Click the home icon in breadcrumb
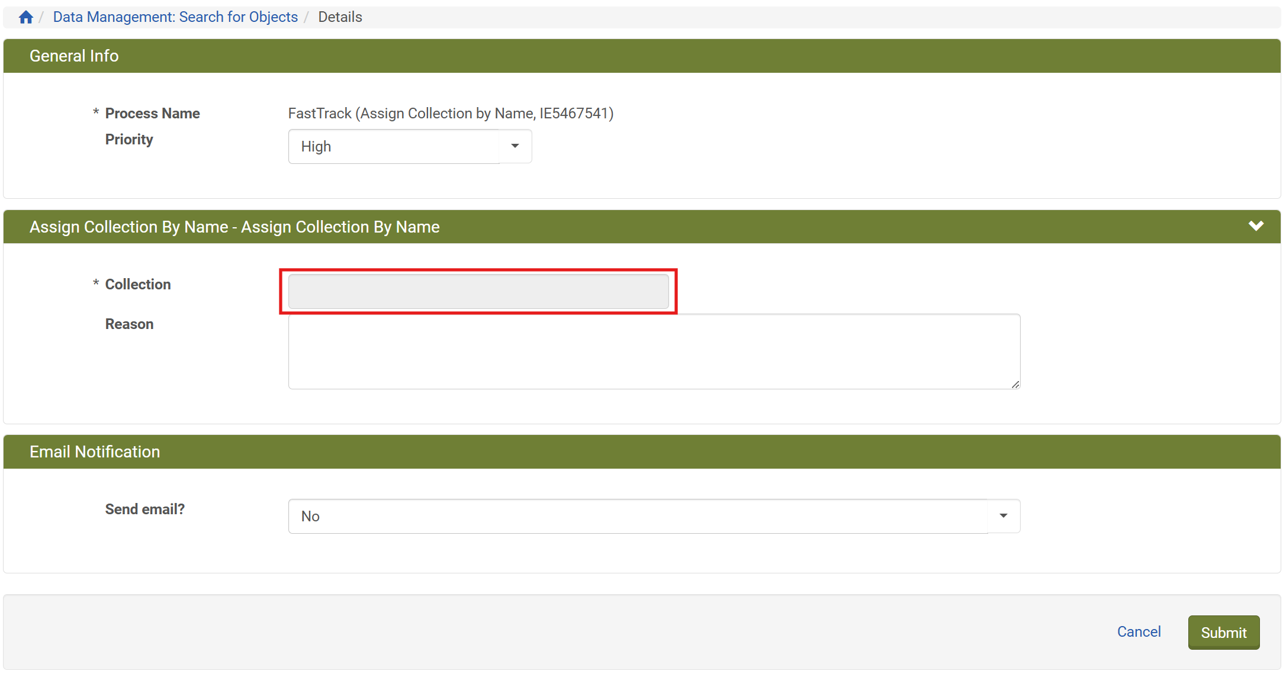This screenshot has height=674, width=1286. point(25,17)
